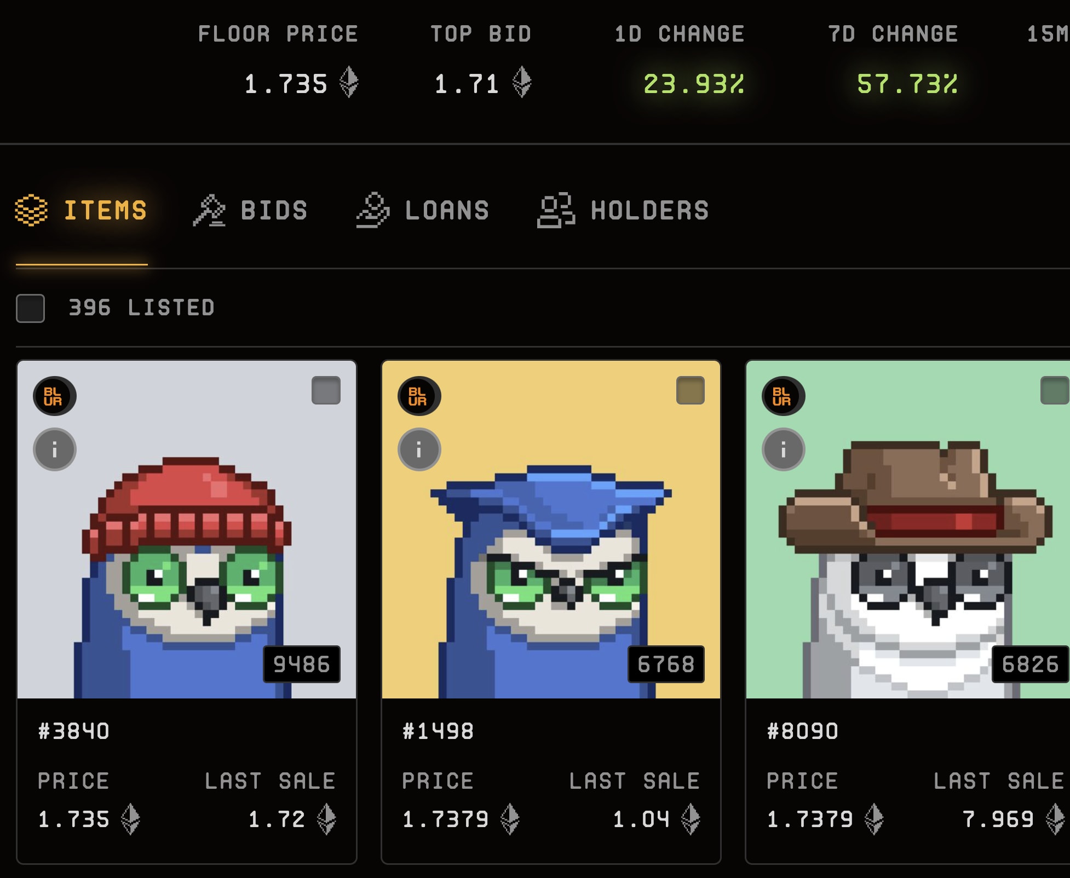Open the info icon on owl #8090
This screenshot has width=1070, height=878.
coord(783,449)
